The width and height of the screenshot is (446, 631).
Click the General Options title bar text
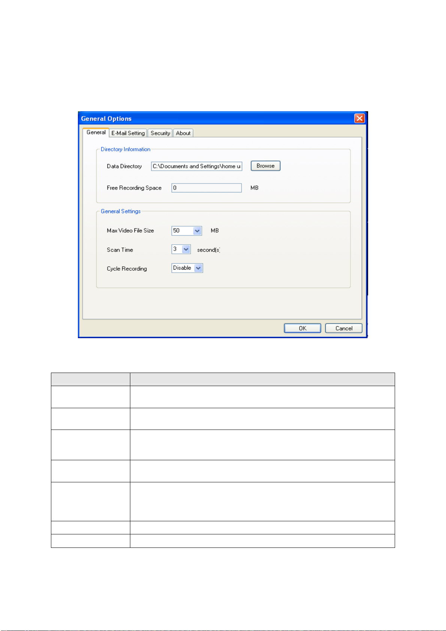coord(106,119)
